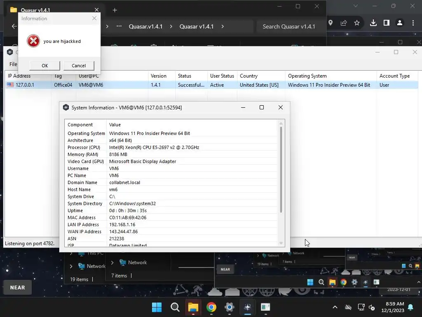Sort clients by Status column header
Screen dimensions: 422x317
click(x=185, y=76)
